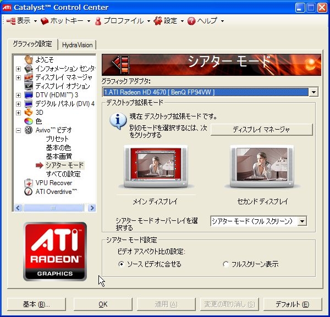This screenshot has height=317, width=330.
Task: Click the ディスプレイ マネージャ icon in tree
Action: [x=29, y=77]
